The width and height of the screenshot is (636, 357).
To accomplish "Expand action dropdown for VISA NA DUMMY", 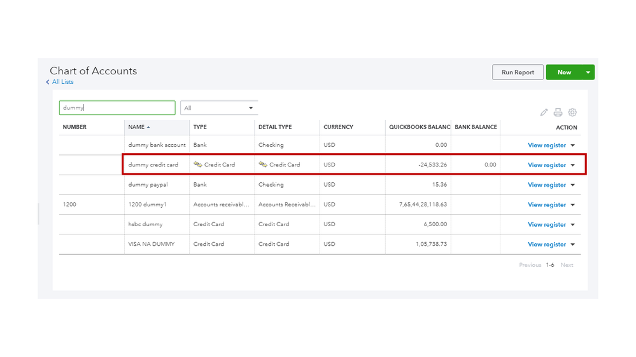I will coord(572,245).
